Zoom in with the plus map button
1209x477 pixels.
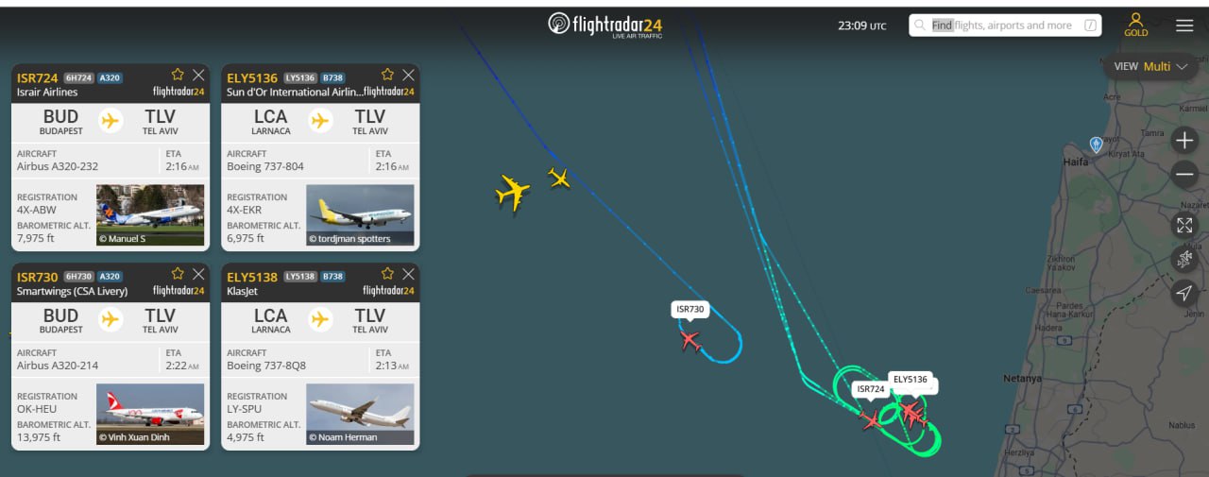(x=1184, y=141)
